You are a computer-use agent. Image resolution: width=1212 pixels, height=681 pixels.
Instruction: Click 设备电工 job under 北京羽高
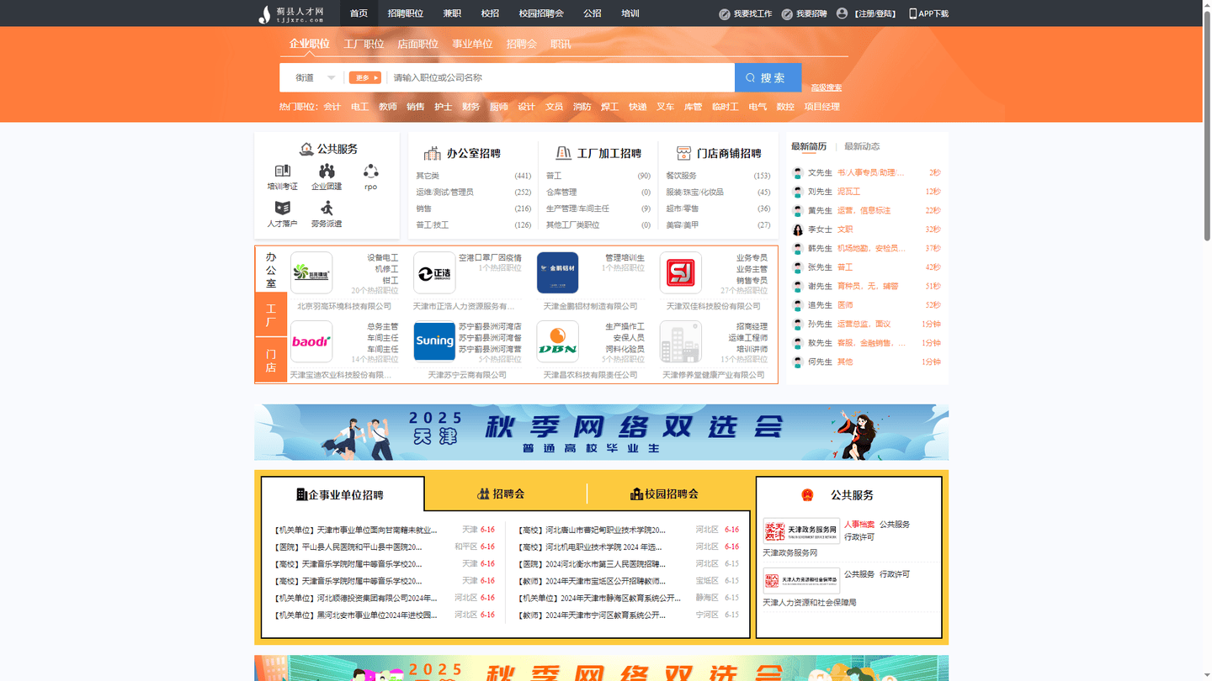coord(383,258)
